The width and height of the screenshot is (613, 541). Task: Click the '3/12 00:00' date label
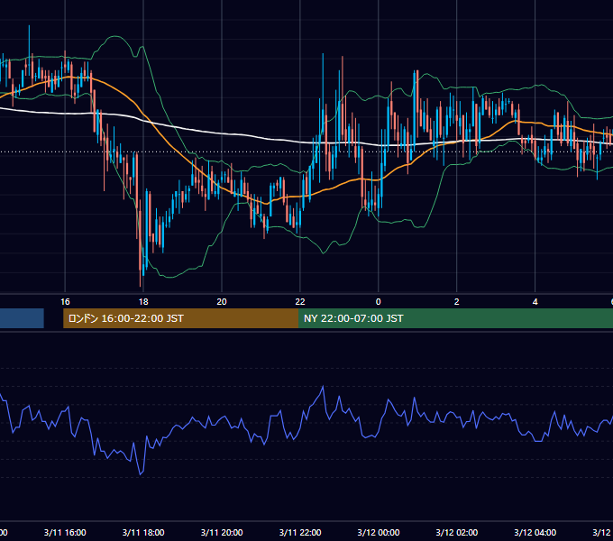point(379,532)
